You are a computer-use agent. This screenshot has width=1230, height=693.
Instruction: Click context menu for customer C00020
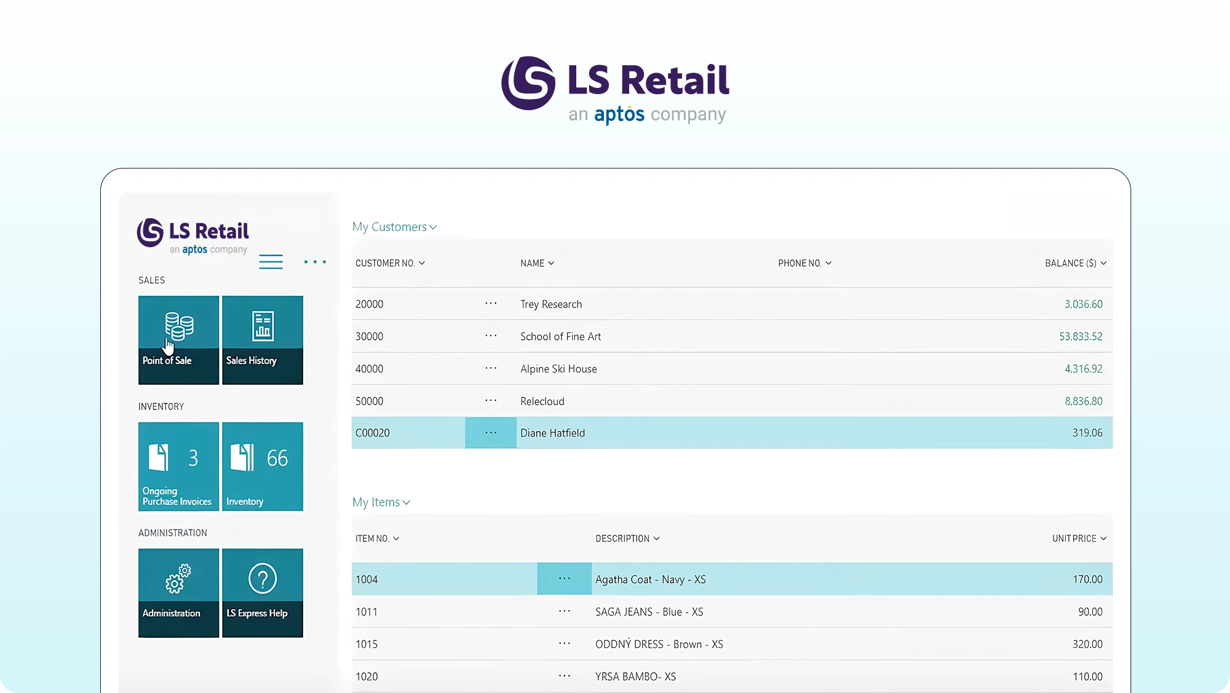point(491,432)
